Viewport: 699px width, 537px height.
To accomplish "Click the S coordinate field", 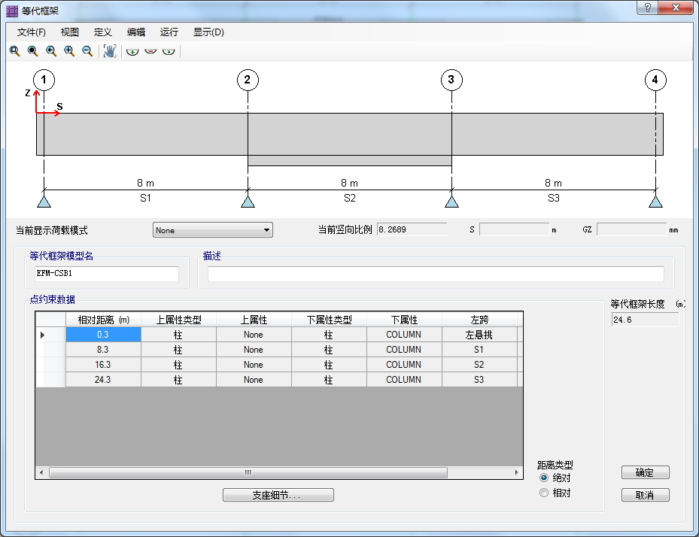I will click(514, 229).
